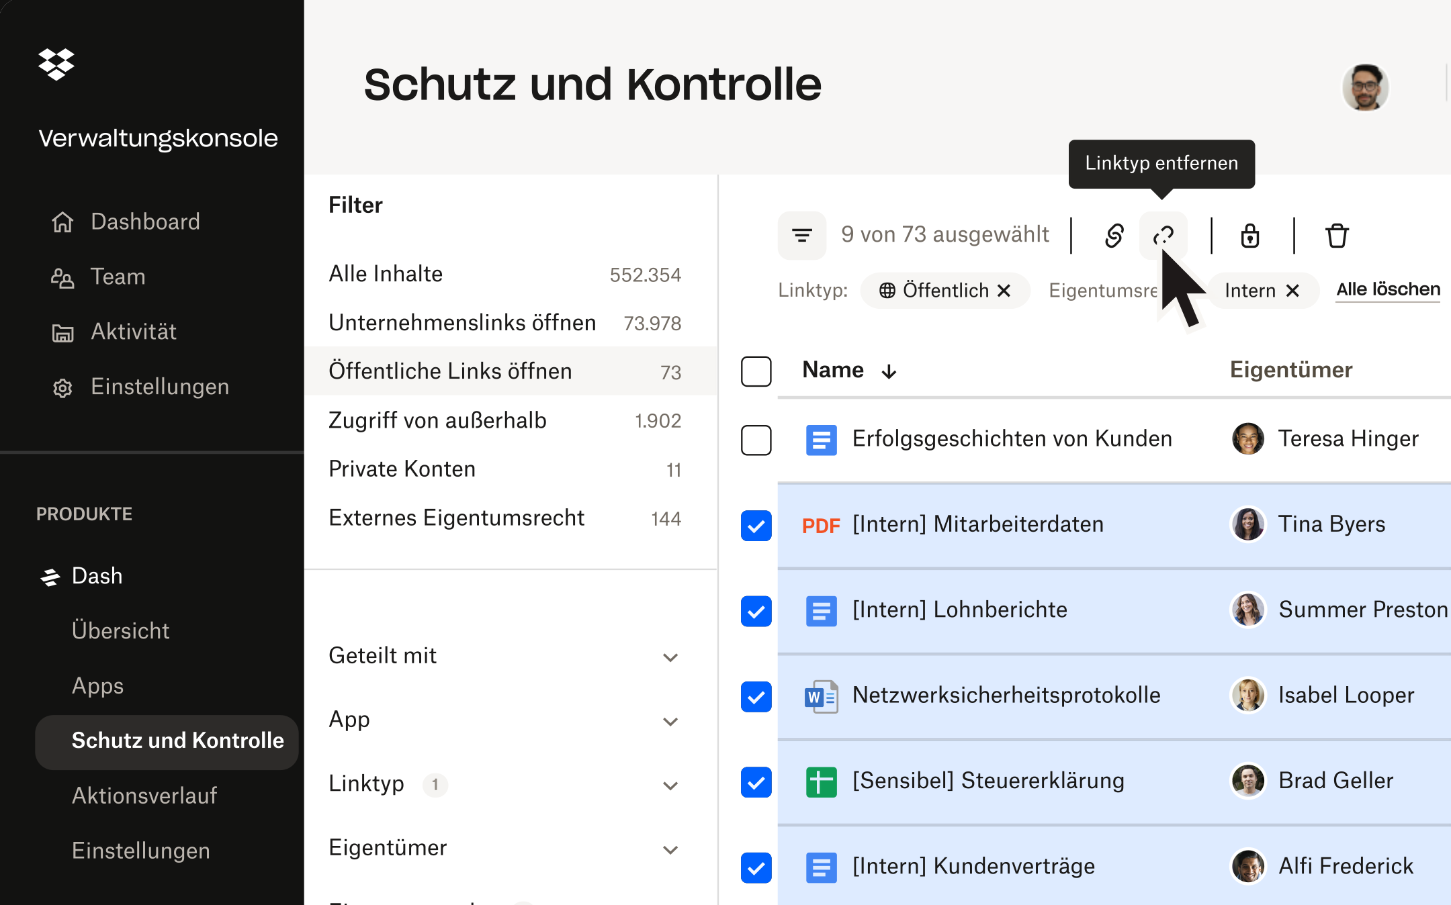The width and height of the screenshot is (1451, 905).
Task: Select the Unternehmenslinks öffnen filter
Action: click(511, 323)
